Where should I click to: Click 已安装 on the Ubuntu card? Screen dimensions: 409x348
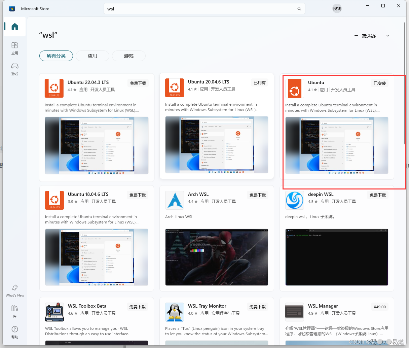click(380, 83)
